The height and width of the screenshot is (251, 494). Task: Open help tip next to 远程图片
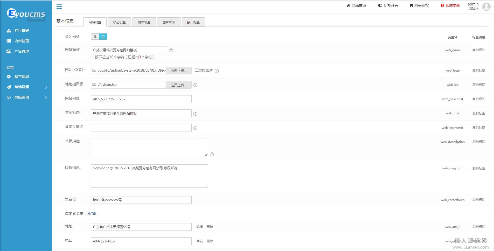point(217,71)
